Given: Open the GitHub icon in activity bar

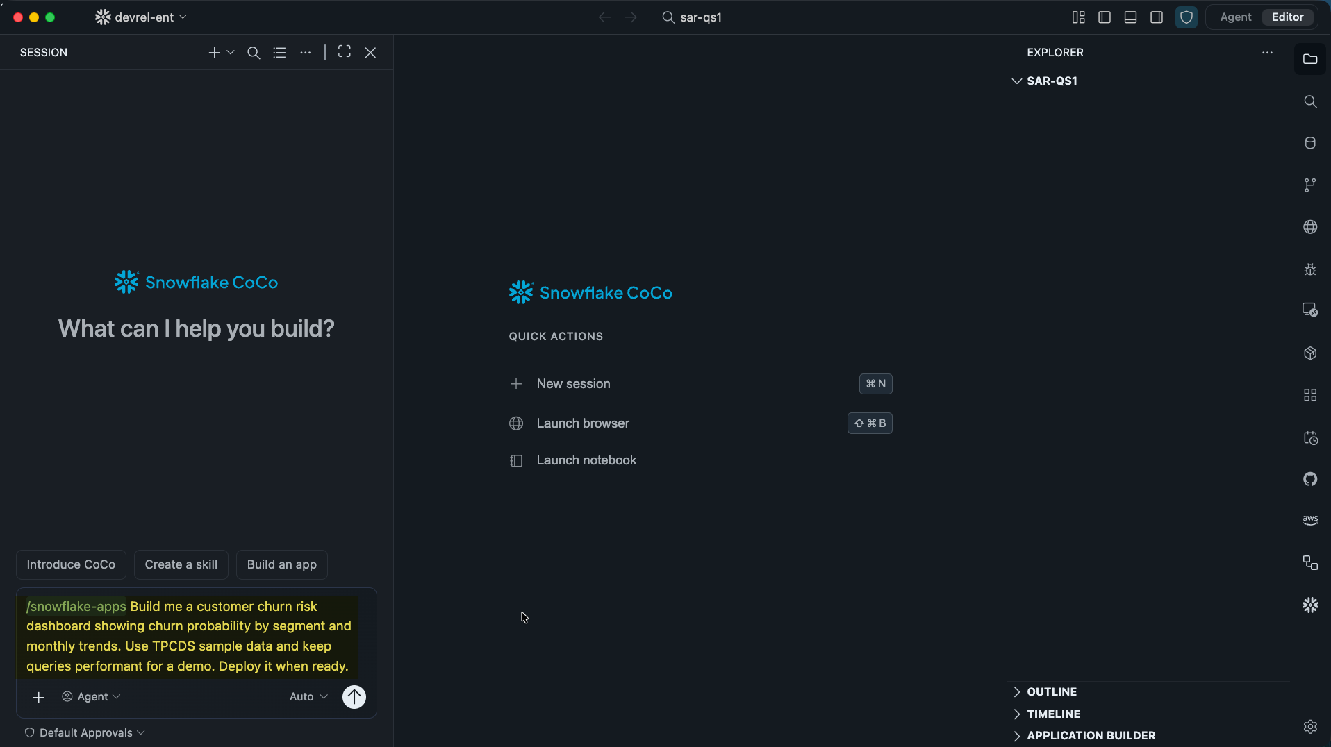Looking at the screenshot, I should (1310, 479).
